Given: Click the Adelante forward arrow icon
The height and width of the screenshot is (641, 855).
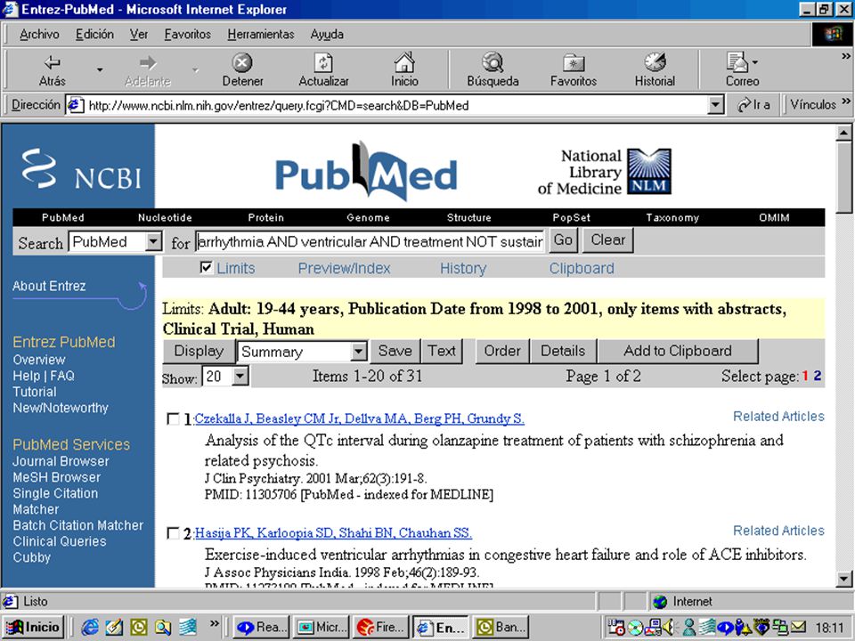Looking at the screenshot, I should click(147, 62).
